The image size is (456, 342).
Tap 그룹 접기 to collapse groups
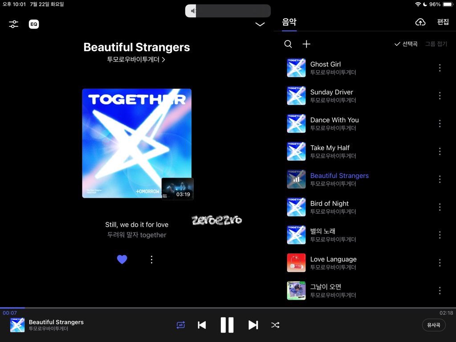[x=436, y=44]
